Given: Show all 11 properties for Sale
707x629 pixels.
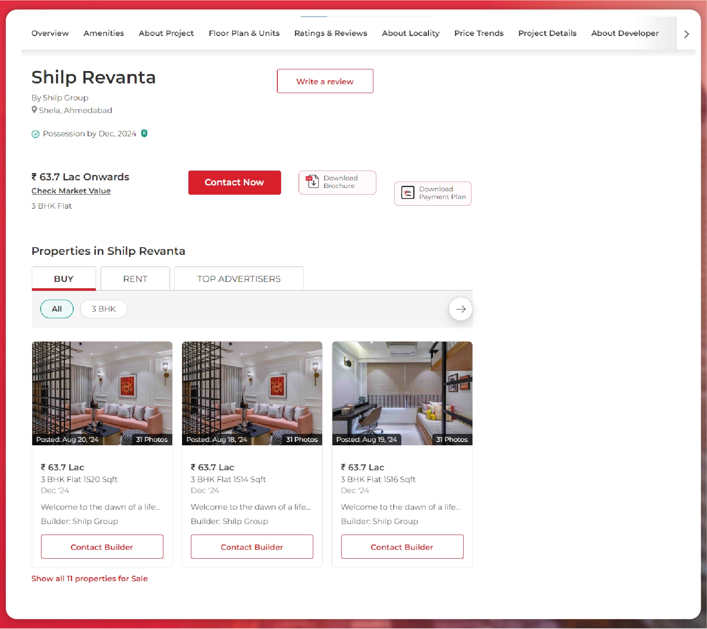Looking at the screenshot, I should tap(90, 579).
